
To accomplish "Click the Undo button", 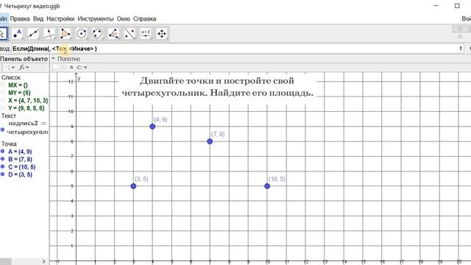I will (460, 29).
